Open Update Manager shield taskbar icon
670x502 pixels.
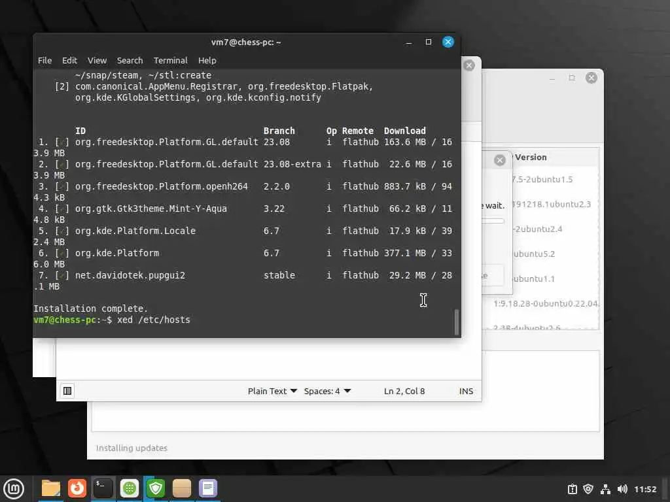156,488
